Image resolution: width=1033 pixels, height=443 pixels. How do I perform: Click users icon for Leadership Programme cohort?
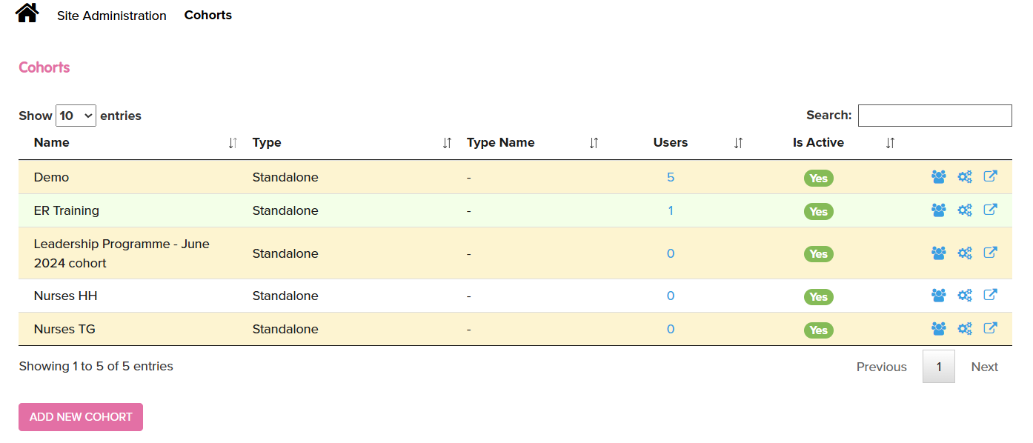(938, 253)
